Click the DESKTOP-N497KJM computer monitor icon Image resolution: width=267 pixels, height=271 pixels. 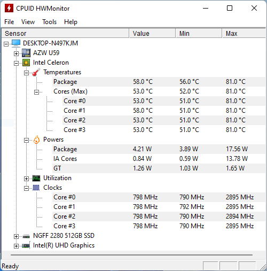coord(16,43)
